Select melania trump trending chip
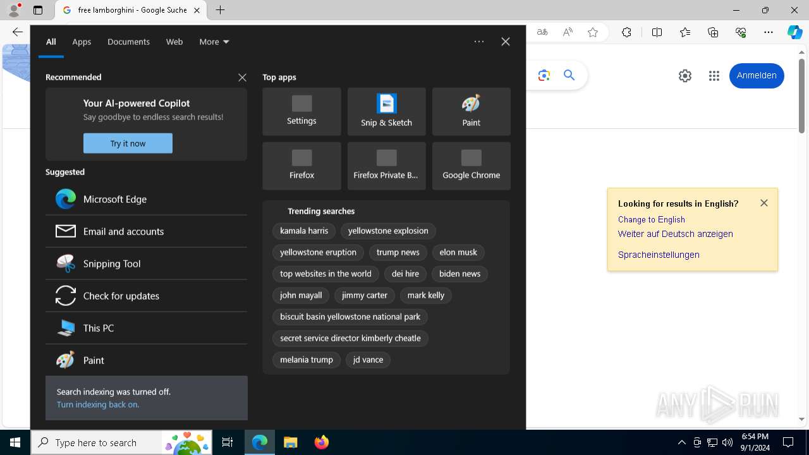The image size is (809, 455). coord(307,360)
